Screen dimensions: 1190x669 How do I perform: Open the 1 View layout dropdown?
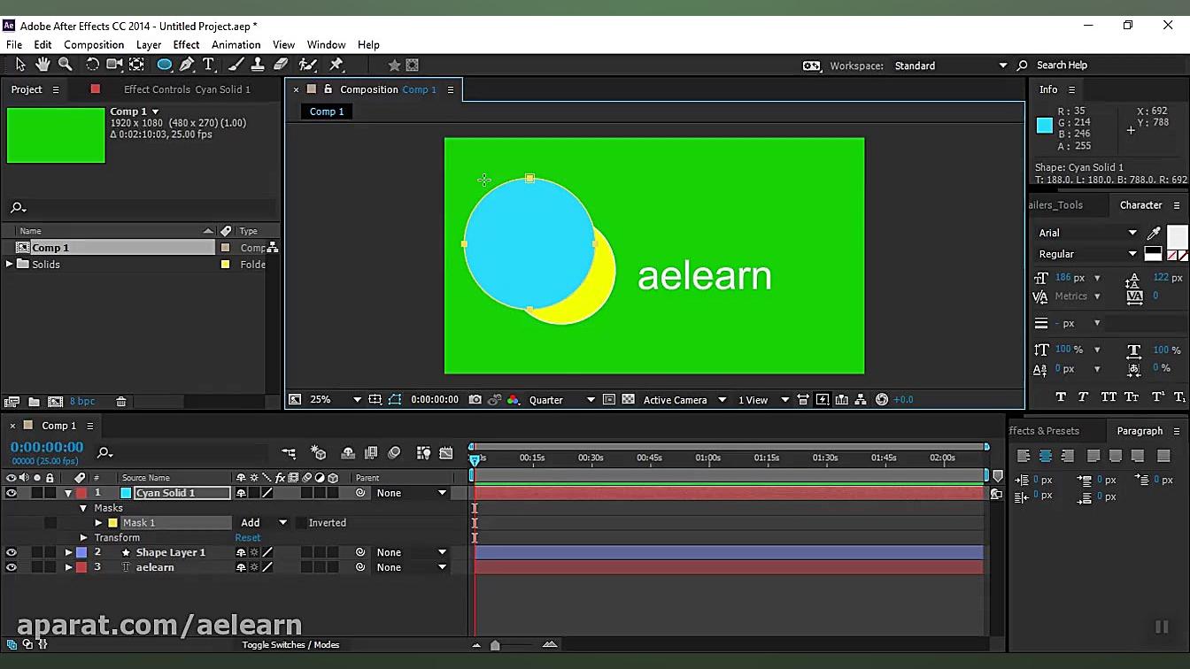(x=763, y=400)
